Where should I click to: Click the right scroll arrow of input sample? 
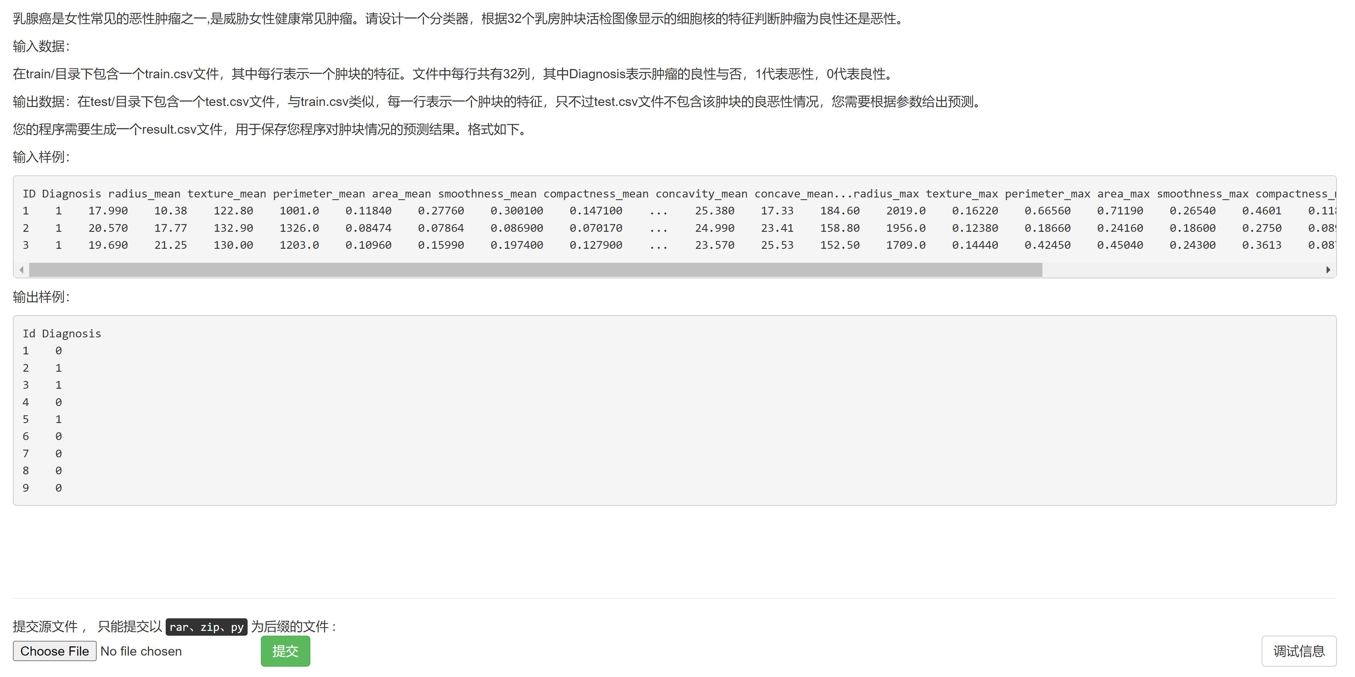pos(1328,270)
